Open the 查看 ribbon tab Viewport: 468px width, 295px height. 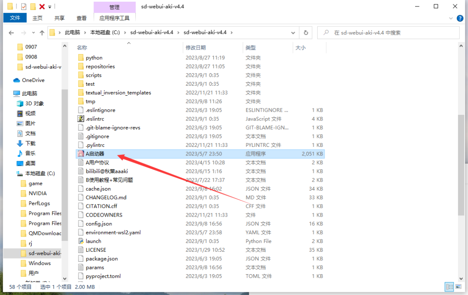point(81,18)
